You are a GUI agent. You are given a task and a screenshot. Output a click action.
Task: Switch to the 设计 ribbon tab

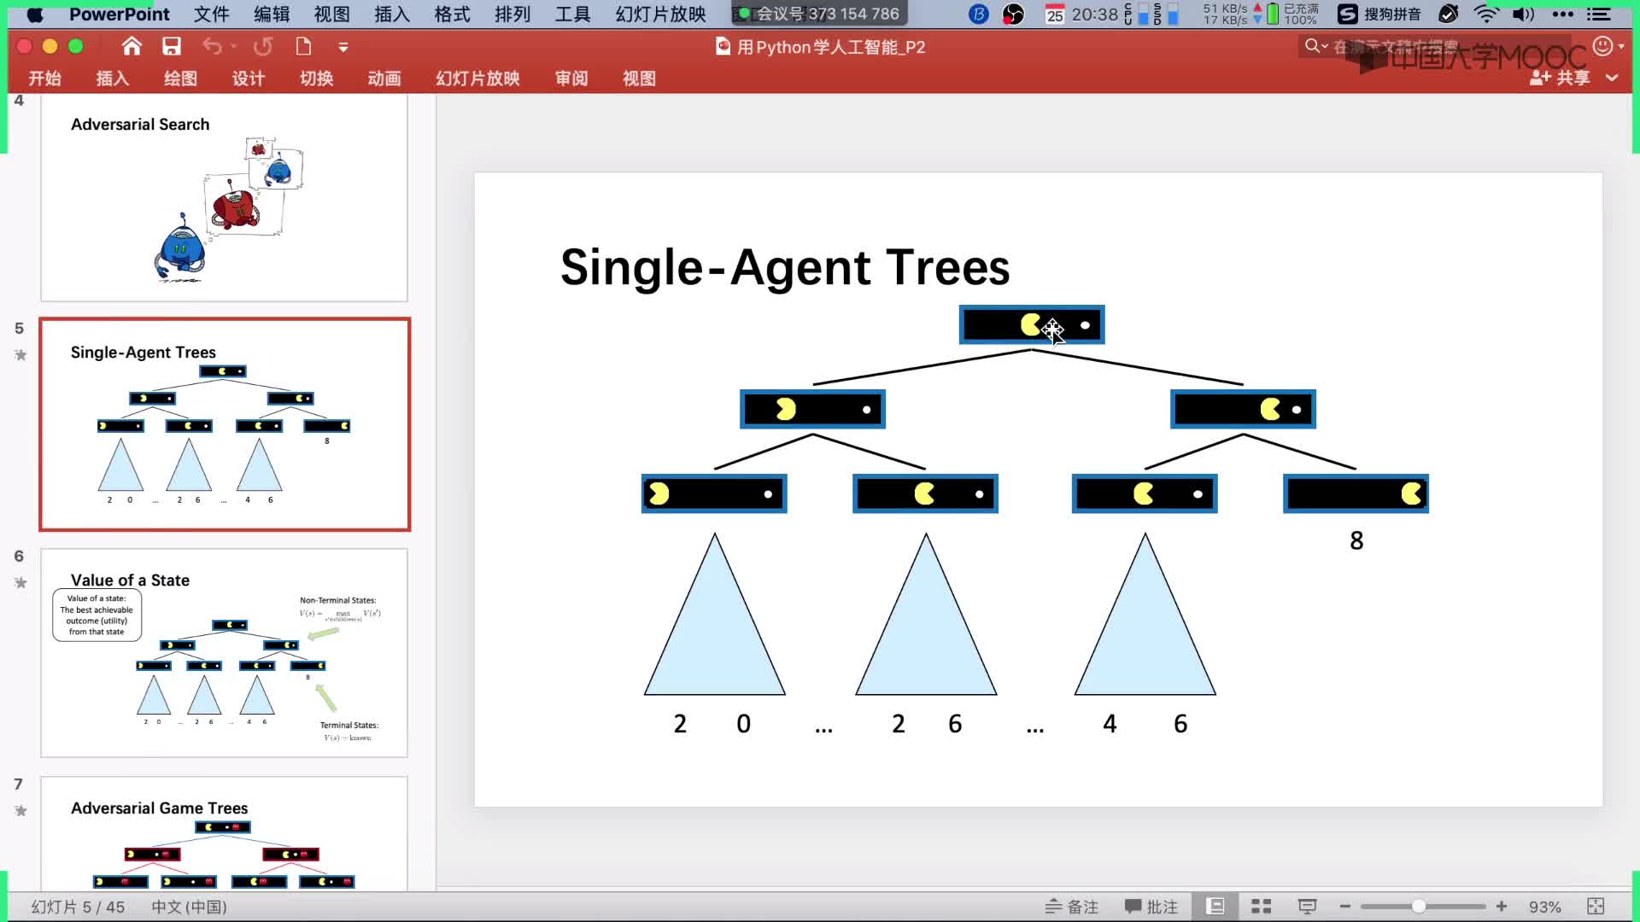pyautogui.click(x=249, y=79)
